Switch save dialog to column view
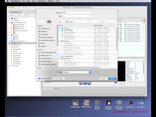This screenshot has height=117, width=156. (x=52, y=22)
